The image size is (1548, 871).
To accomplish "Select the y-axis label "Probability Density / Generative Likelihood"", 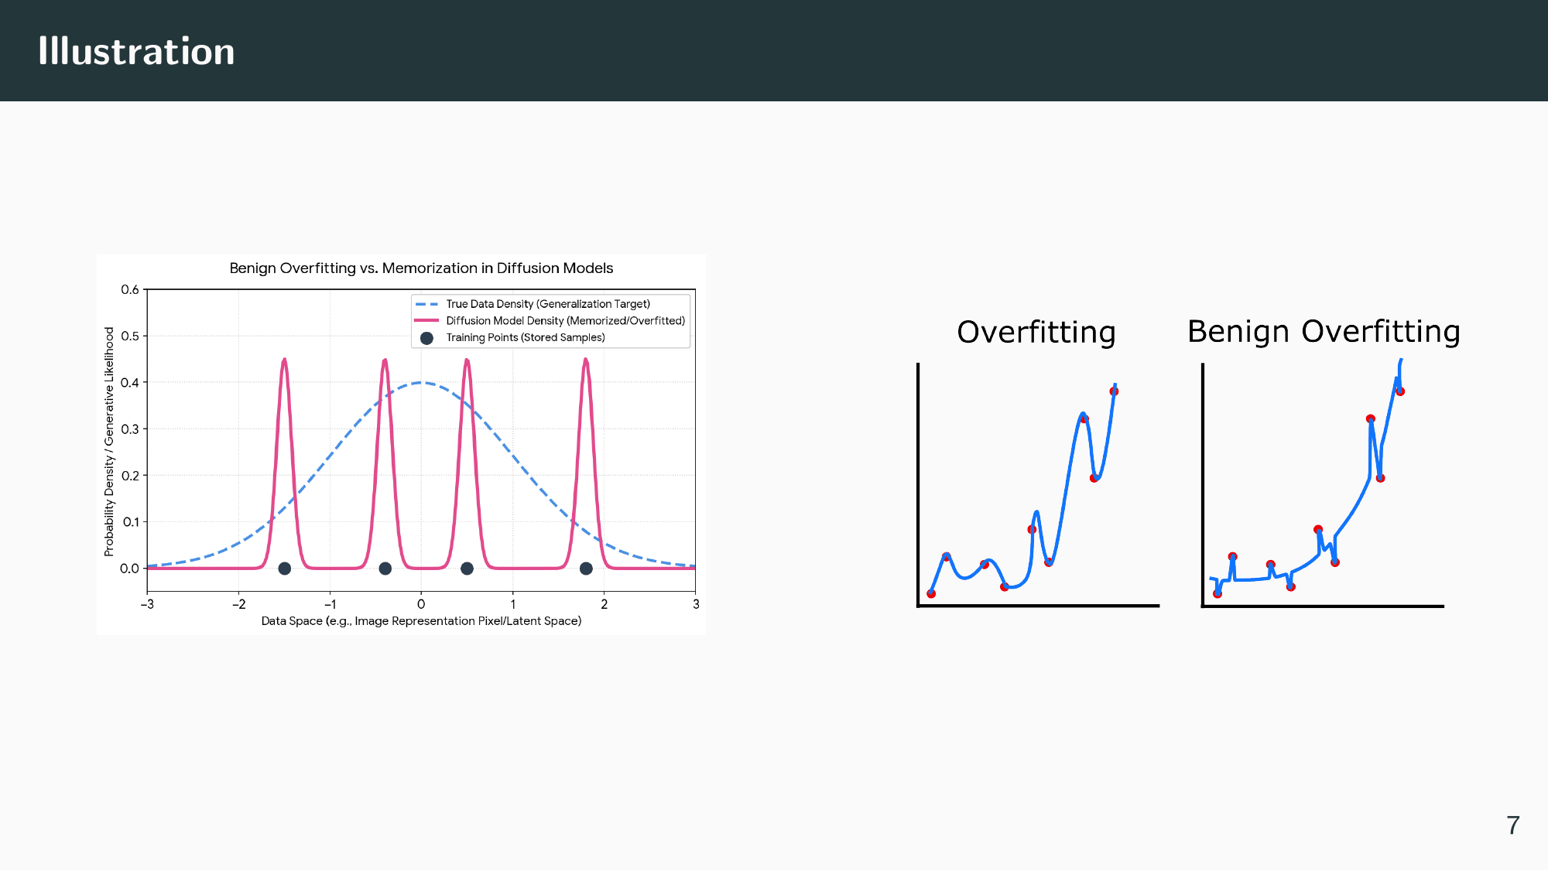I will point(109,442).
